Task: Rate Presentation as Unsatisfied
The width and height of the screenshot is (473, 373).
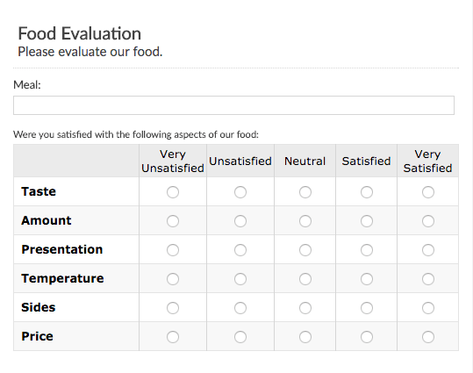Action: 240,250
